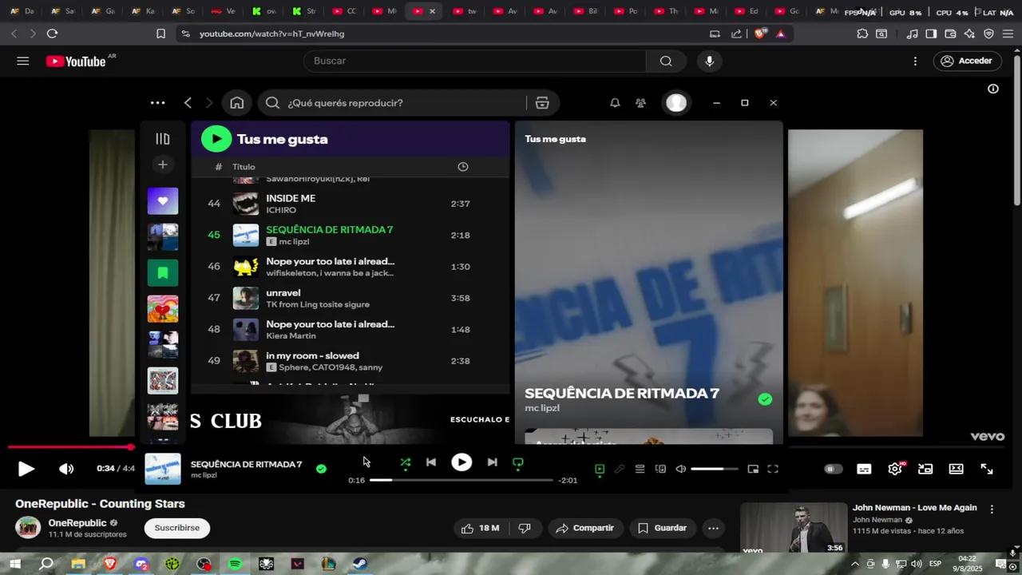Open Spotify queue icon
The height and width of the screenshot is (575, 1022).
(640, 469)
